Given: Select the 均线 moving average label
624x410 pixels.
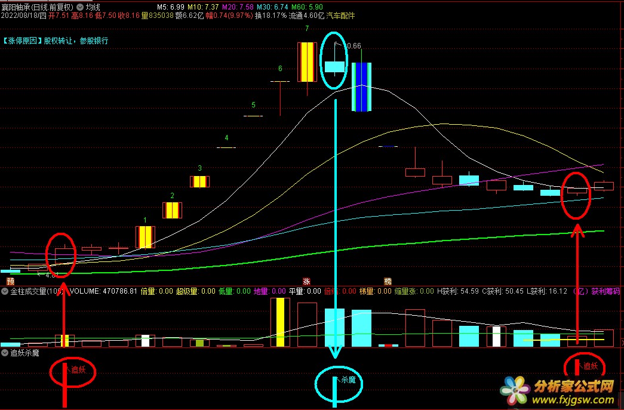Looking at the screenshot, I should tap(93, 7).
